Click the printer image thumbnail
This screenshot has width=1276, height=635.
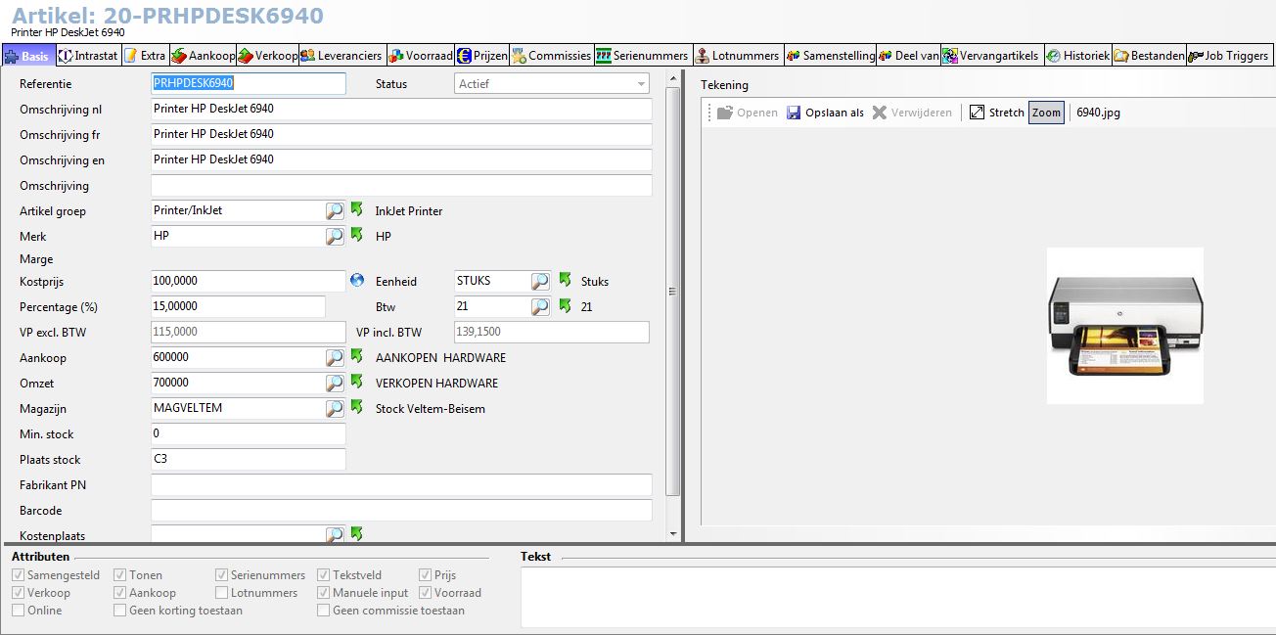click(1124, 326)
